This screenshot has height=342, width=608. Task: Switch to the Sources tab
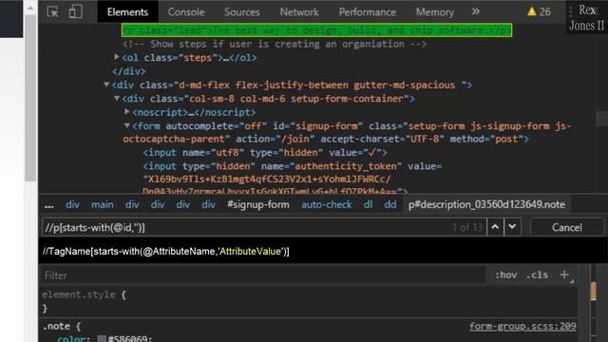pos(242,12)
